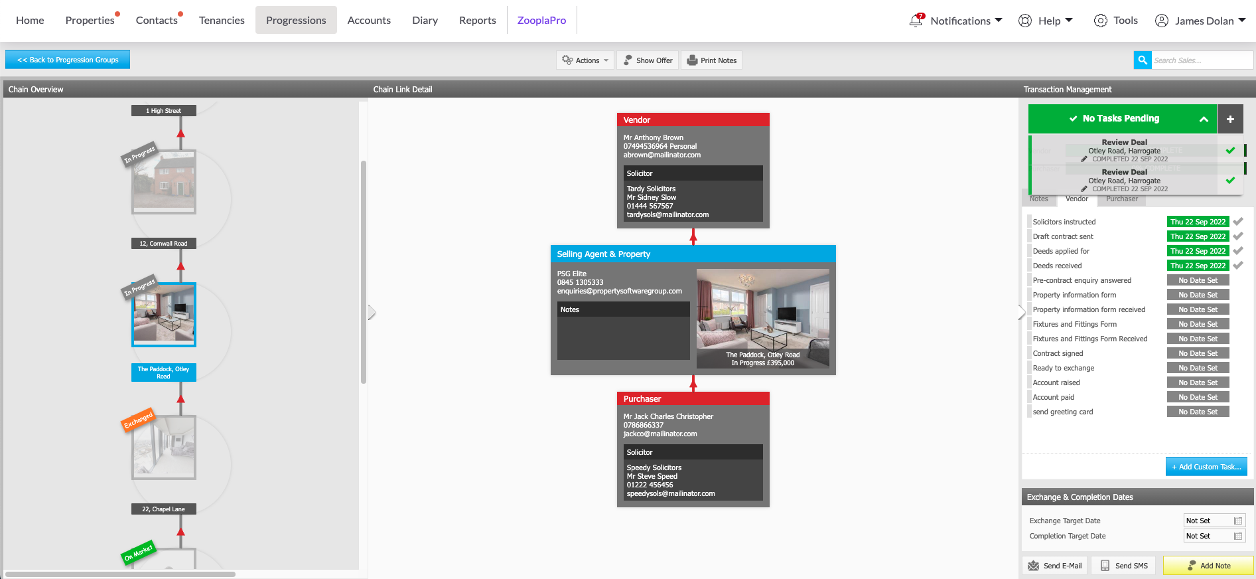1256x579 pixels.
Task: Select the Progressions menu
Action: [x=296, y=21]
